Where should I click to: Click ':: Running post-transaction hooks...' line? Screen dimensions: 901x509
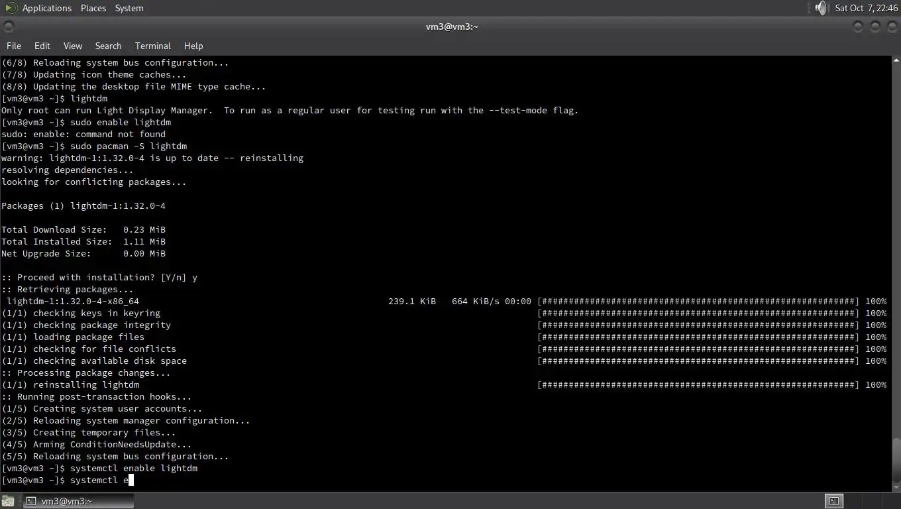coord(97,396)
